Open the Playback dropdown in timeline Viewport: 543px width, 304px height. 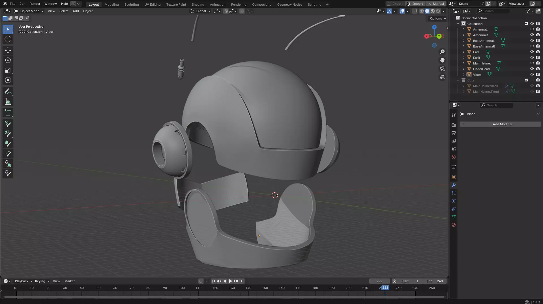(23, 281)
